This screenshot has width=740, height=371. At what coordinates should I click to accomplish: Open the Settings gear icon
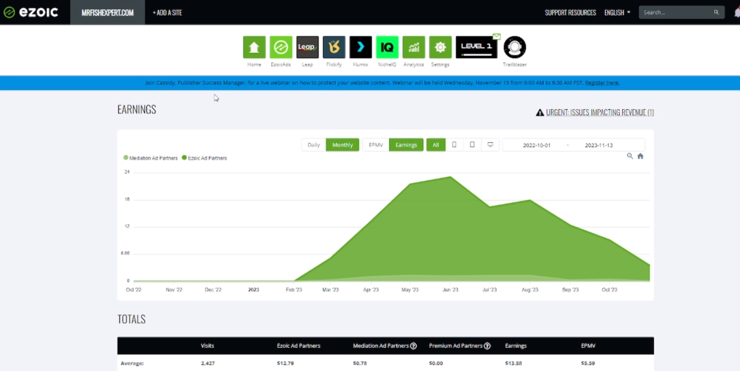(x=440, y=47)
